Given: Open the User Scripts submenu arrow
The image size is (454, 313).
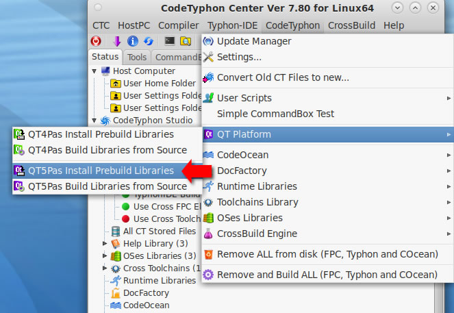Looking at the screenshot, I should point(449,98).
